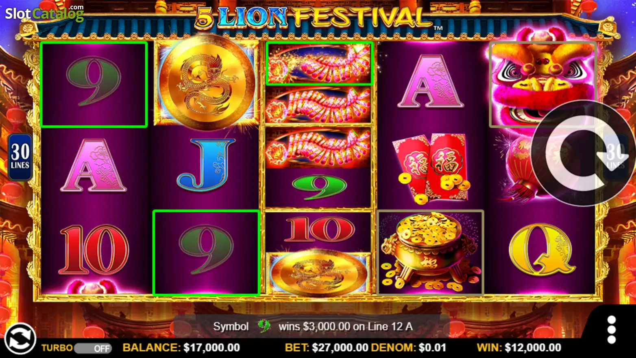Select the pot of gold coins symbol
636x358 pixels.
pos(430,252)
